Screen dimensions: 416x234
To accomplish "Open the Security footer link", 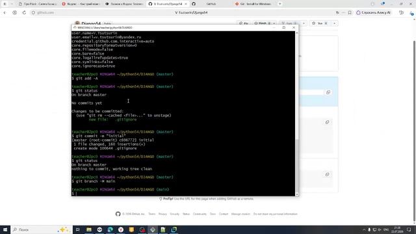I will click(x=175, y=214).
